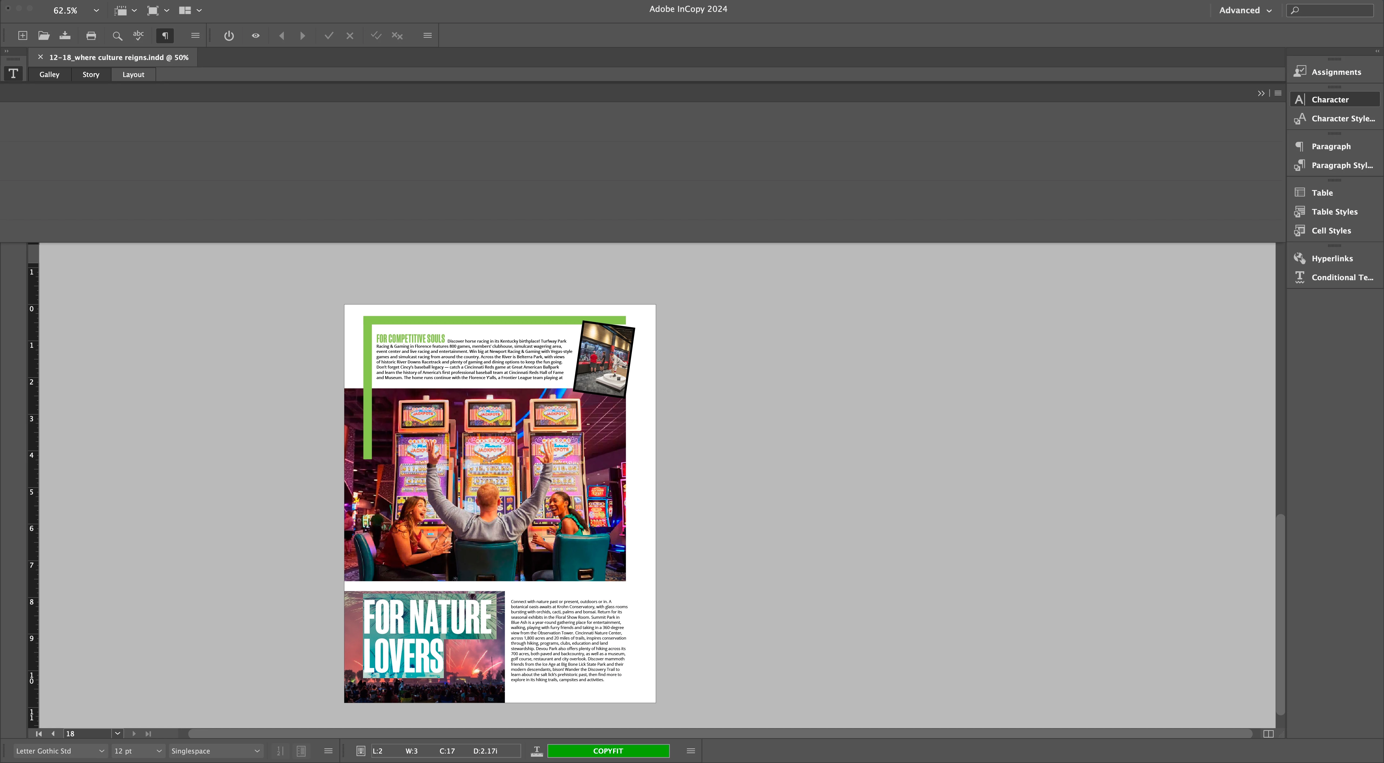Screen dimensions: 1384x763
Task: Click Update Info icon beside L:2
Action: coord(361,751)
